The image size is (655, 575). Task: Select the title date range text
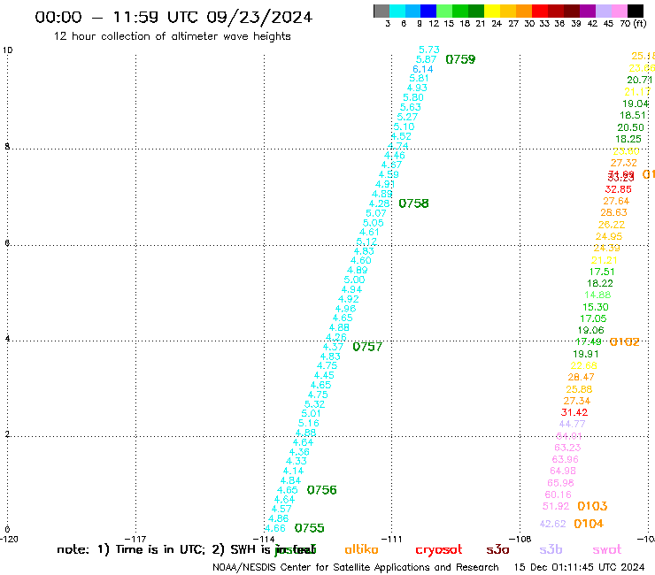pyautogui.click(x=173, y=17)
